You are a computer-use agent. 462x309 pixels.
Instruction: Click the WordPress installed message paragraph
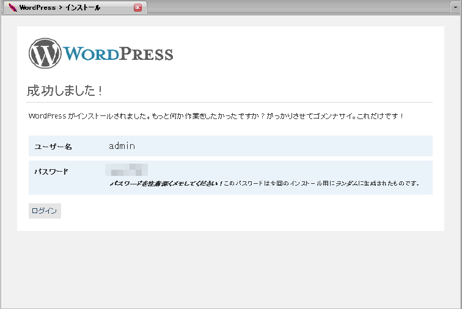click(216, 116)
